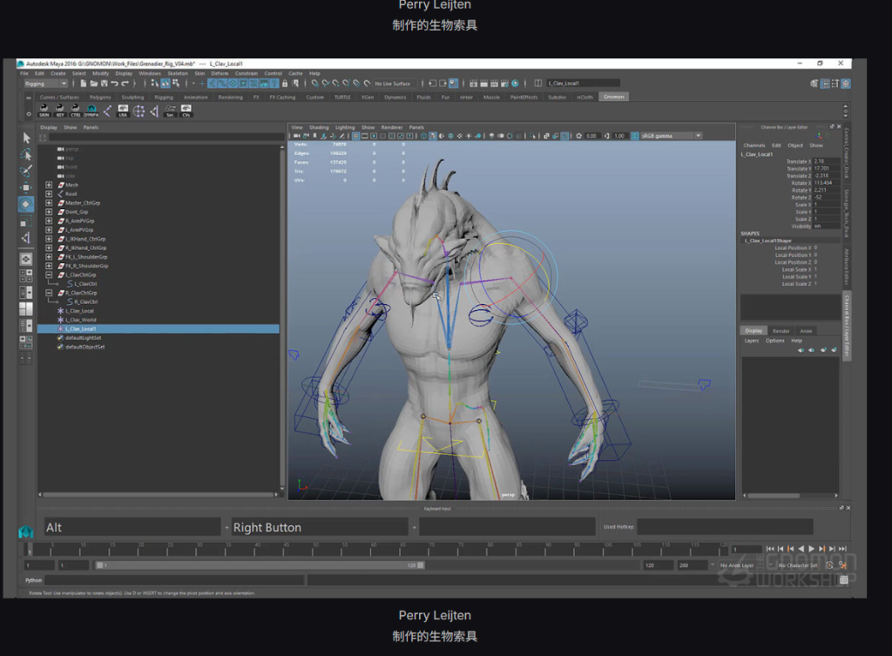This screenshot has width=892, height=656.
Task: Click the Translate X value field
Action: tap(826, 161)
